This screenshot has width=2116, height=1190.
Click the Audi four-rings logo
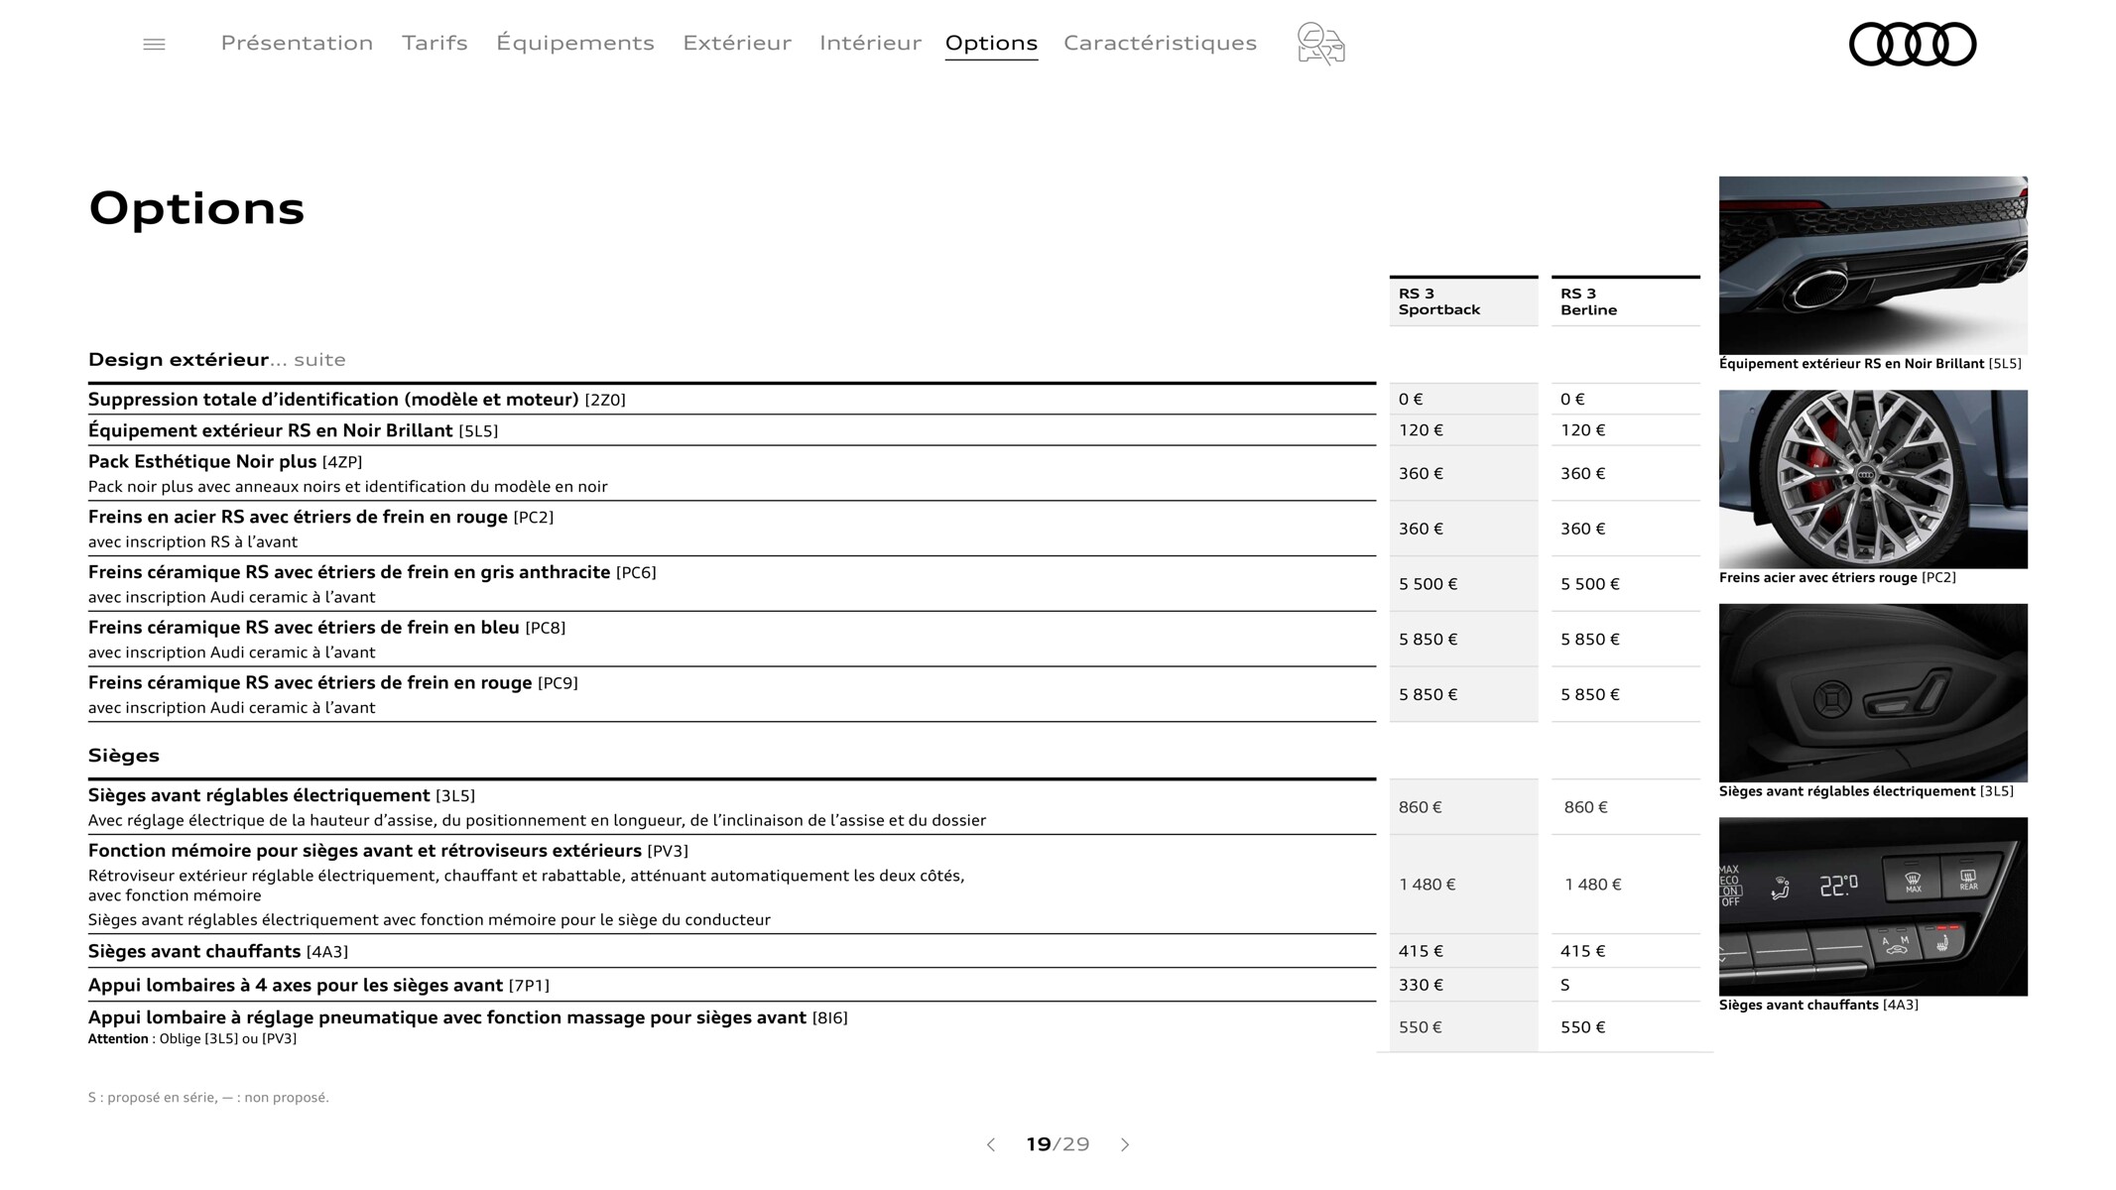coord(1913,44)
